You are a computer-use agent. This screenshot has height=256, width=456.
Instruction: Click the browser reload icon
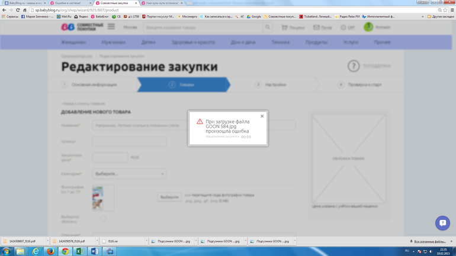[x=18, y=10]
